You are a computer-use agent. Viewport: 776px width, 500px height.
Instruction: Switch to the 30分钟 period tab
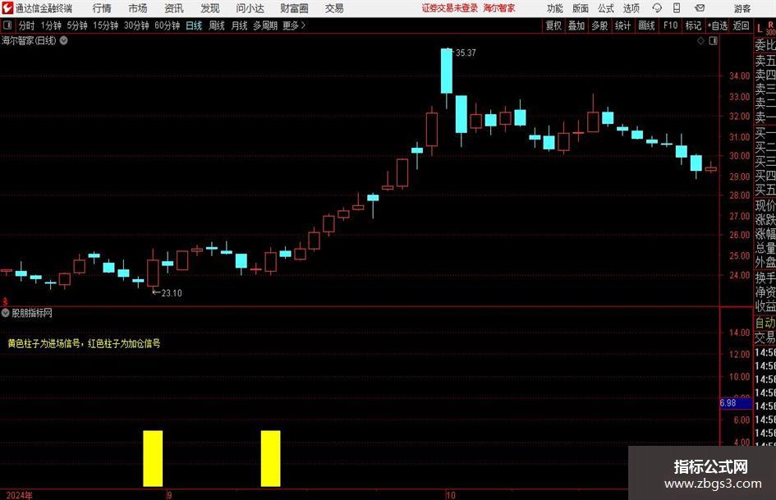[x=136, y=25]
